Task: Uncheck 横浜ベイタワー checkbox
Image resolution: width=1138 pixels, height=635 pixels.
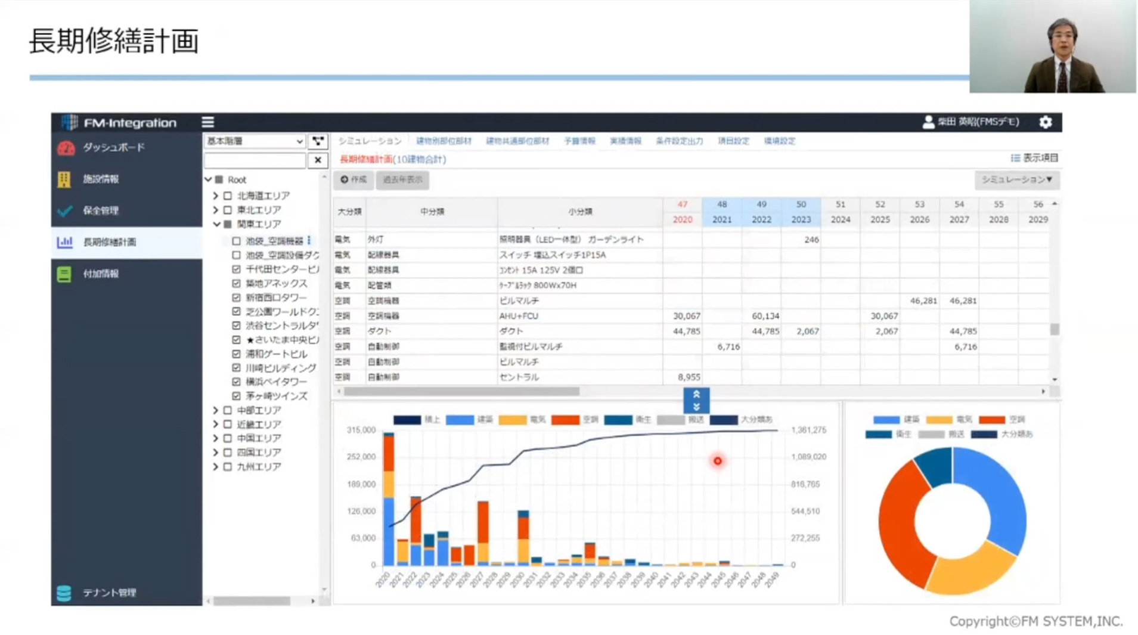Action: coord(236,382)
